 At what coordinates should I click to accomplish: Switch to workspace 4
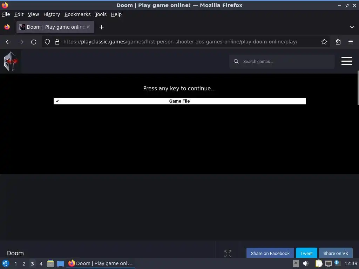click(41, 264)
